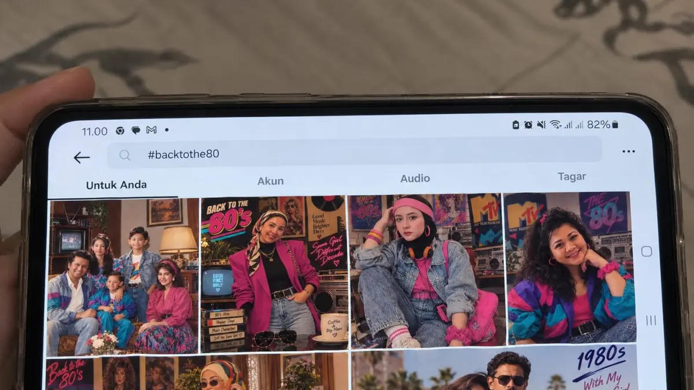
Task: Tap the 11.00 clock in status bar
Action: click(95, 131)
